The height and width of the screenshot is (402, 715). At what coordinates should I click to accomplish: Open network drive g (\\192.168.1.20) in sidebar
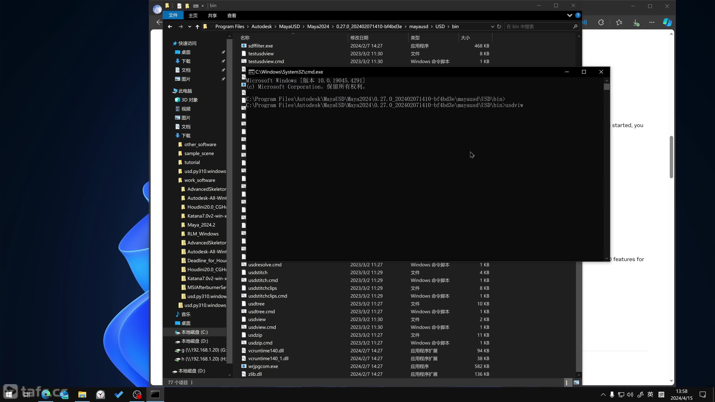click(204, 350)
